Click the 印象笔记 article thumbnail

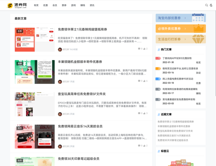(35, 161)
